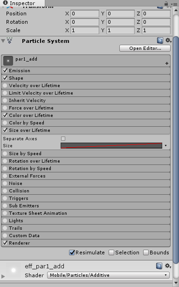Click the eff_par1_add material preview thumbnail
179x287 pixels.
pos(14,270)
